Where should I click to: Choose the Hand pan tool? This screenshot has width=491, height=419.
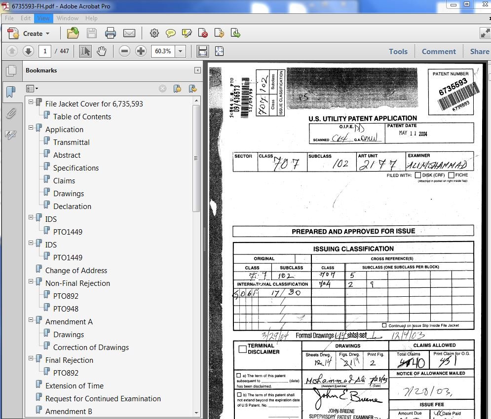pos(102,51)
